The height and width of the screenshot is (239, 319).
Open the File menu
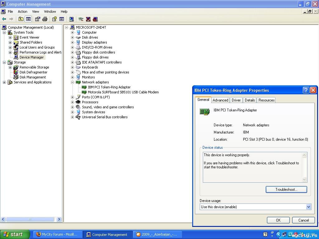click(x=10, y=12)
